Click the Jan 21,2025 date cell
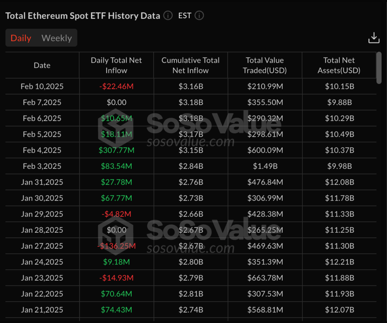The image size is (387, 323). tap(42, 310)
